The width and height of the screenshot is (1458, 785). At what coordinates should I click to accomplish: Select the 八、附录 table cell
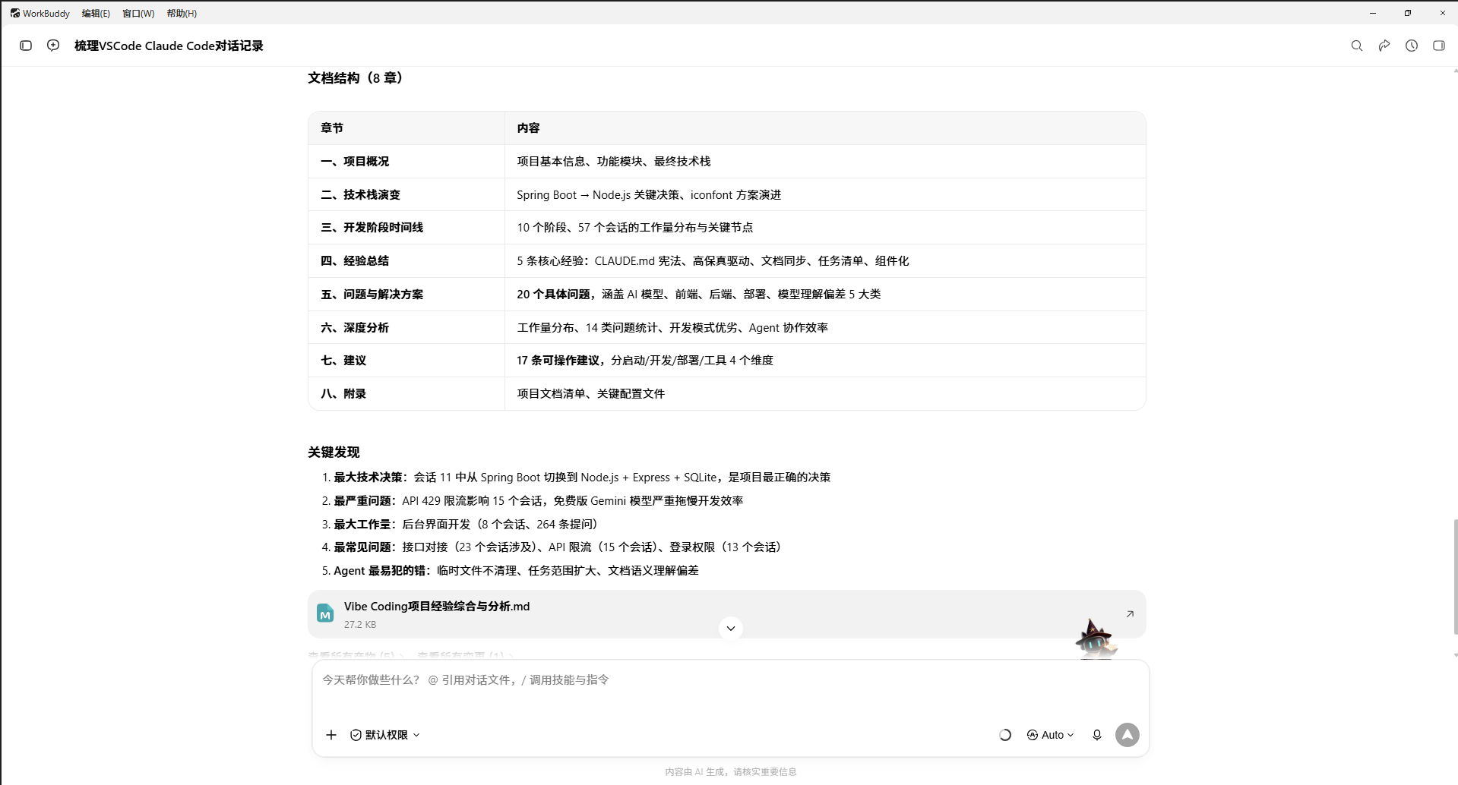click(x=406, y=394)
